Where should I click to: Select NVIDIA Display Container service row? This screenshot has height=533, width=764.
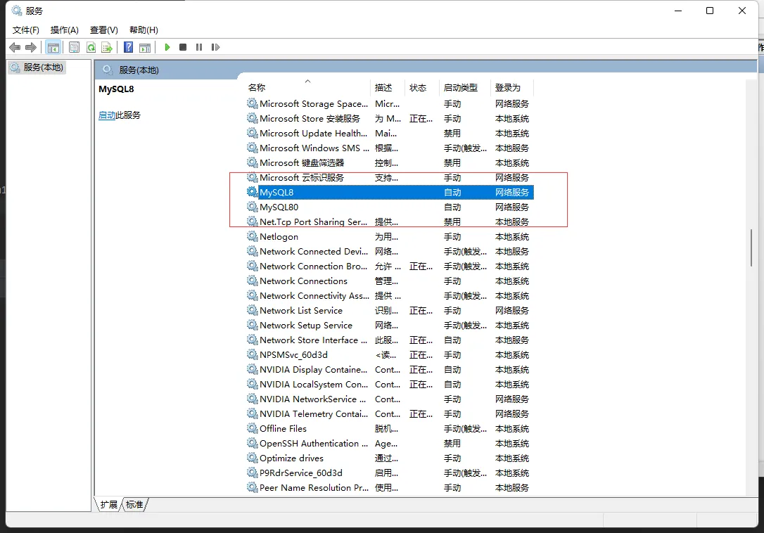click(x=390, y=369)
